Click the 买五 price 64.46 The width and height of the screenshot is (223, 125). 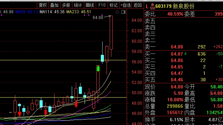click(177, 80)
